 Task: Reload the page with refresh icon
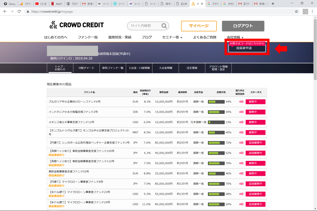pyautogui.click(x=19, y=11)
